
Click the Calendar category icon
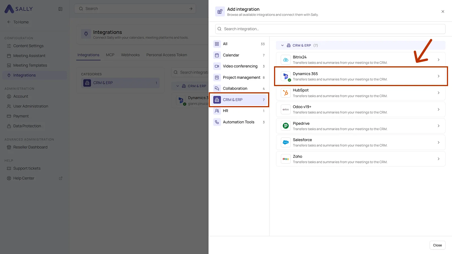[217, 55]
